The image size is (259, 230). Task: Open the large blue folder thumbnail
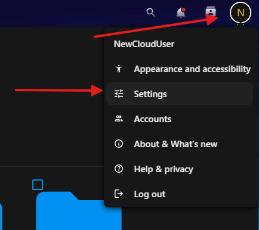coord(79,211)
